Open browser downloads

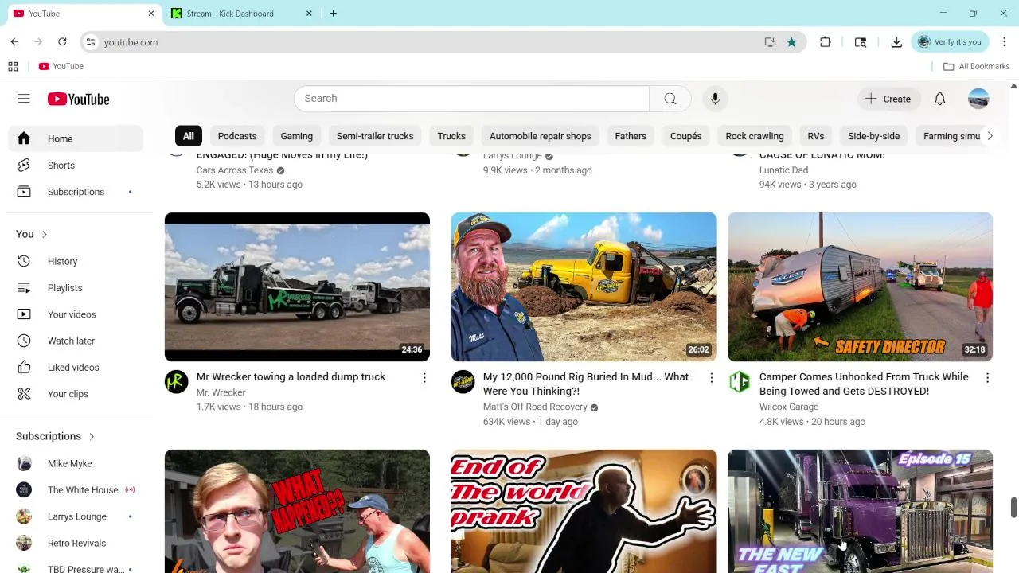coord(896,41)
